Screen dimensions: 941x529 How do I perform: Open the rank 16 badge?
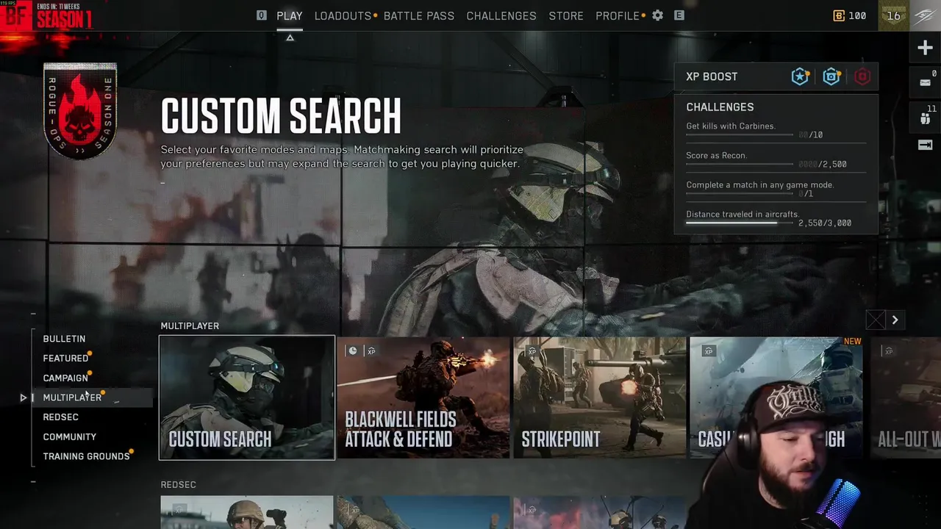tap(894, 15)
